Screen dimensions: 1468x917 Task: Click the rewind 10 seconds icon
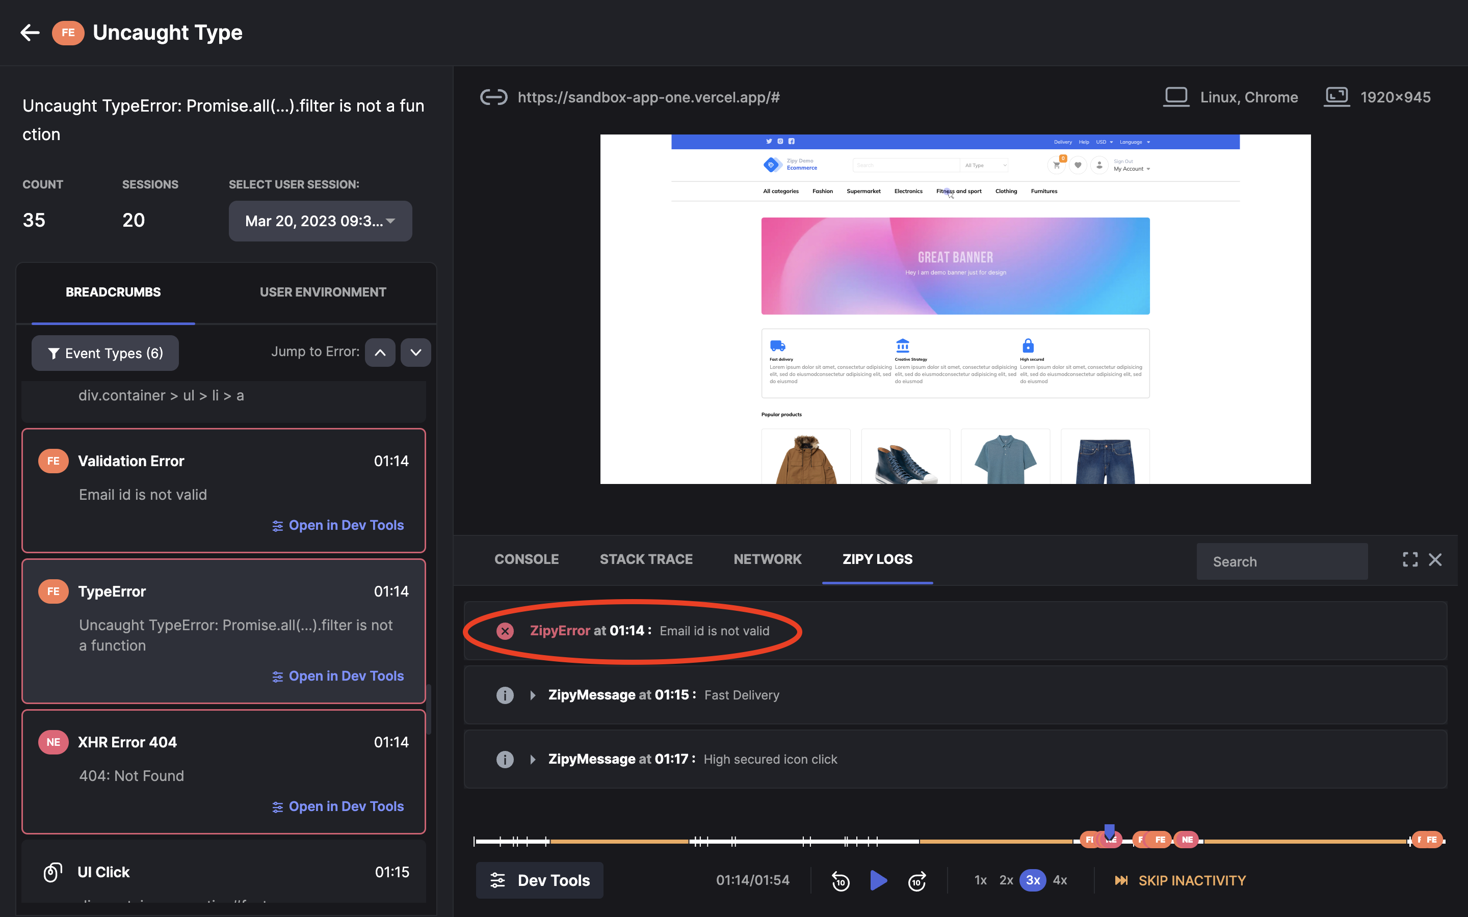840,881
